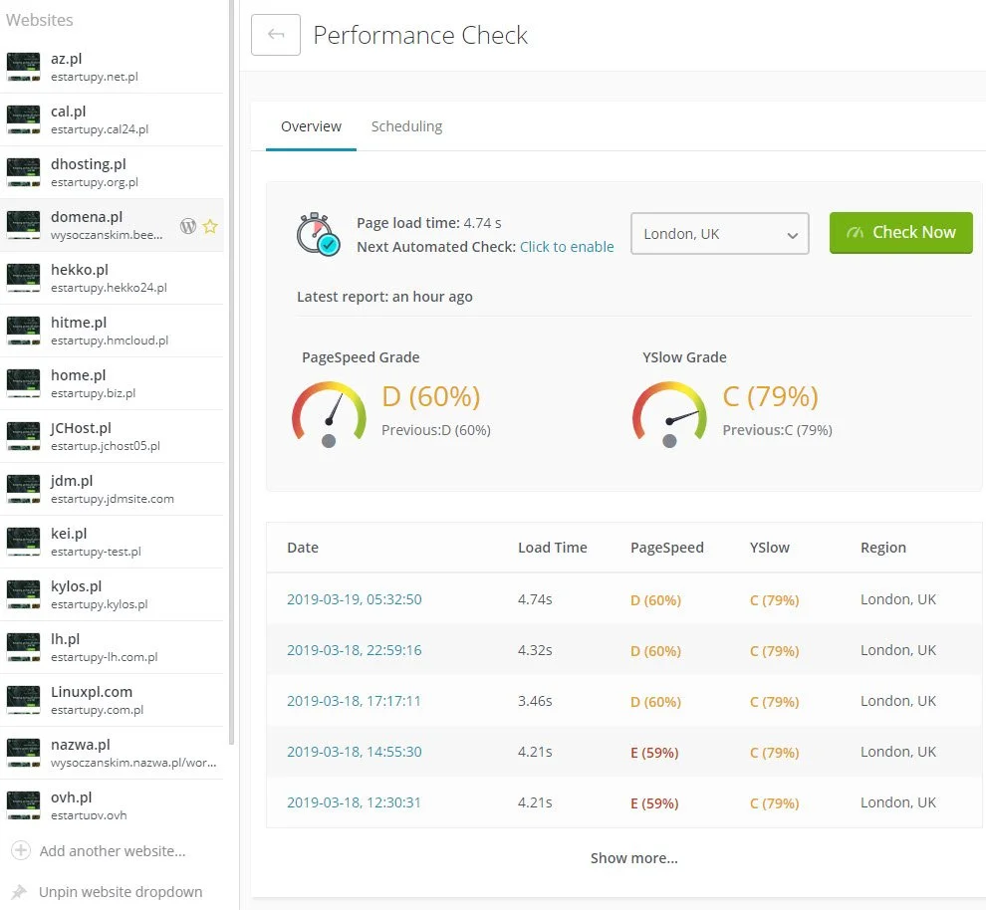Screen dimensions: 986x910
Task: Open report 2019-03-18, 12:30:31
Action: tap(354, 803)
